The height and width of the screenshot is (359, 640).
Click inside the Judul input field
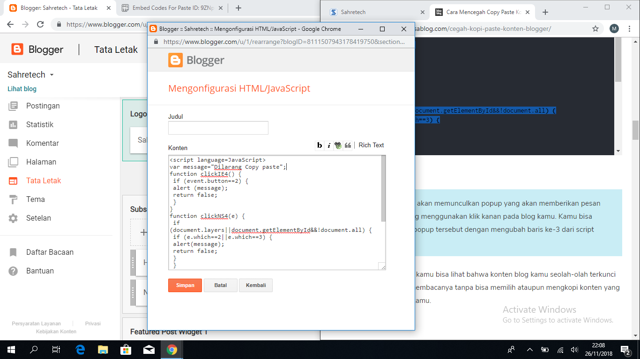pos(218,128)
